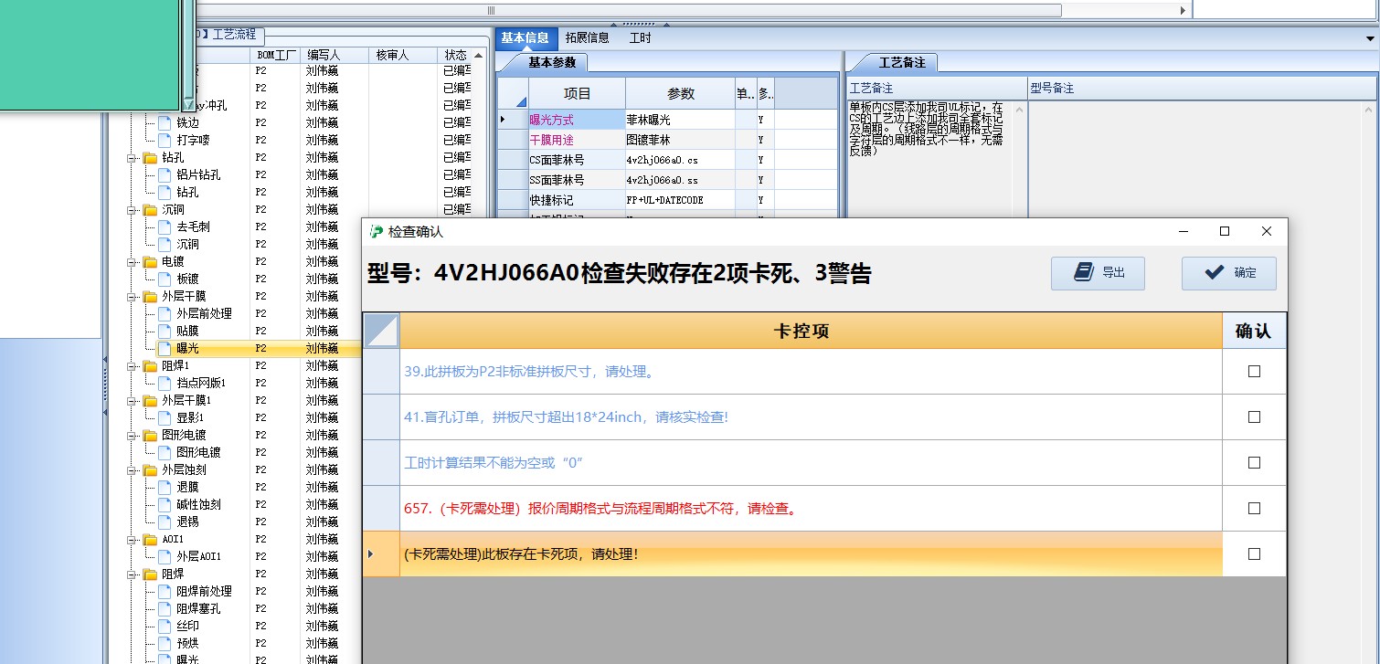Click the 检查确认 dialog title icon
The height and width of the screenshot is (664, 1380).
(x=376, y=232)
